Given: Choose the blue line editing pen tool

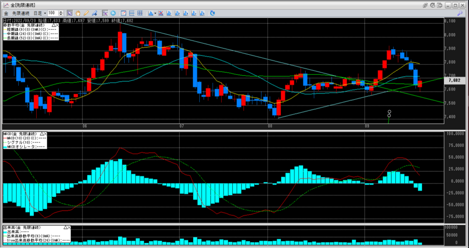Looking at the screenshot, I should [94, 13].
